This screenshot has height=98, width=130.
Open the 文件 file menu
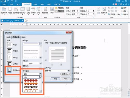pyautogui.click(x=4, y=4)
